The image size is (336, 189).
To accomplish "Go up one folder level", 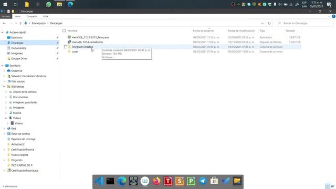I will [x=20, y=23].
